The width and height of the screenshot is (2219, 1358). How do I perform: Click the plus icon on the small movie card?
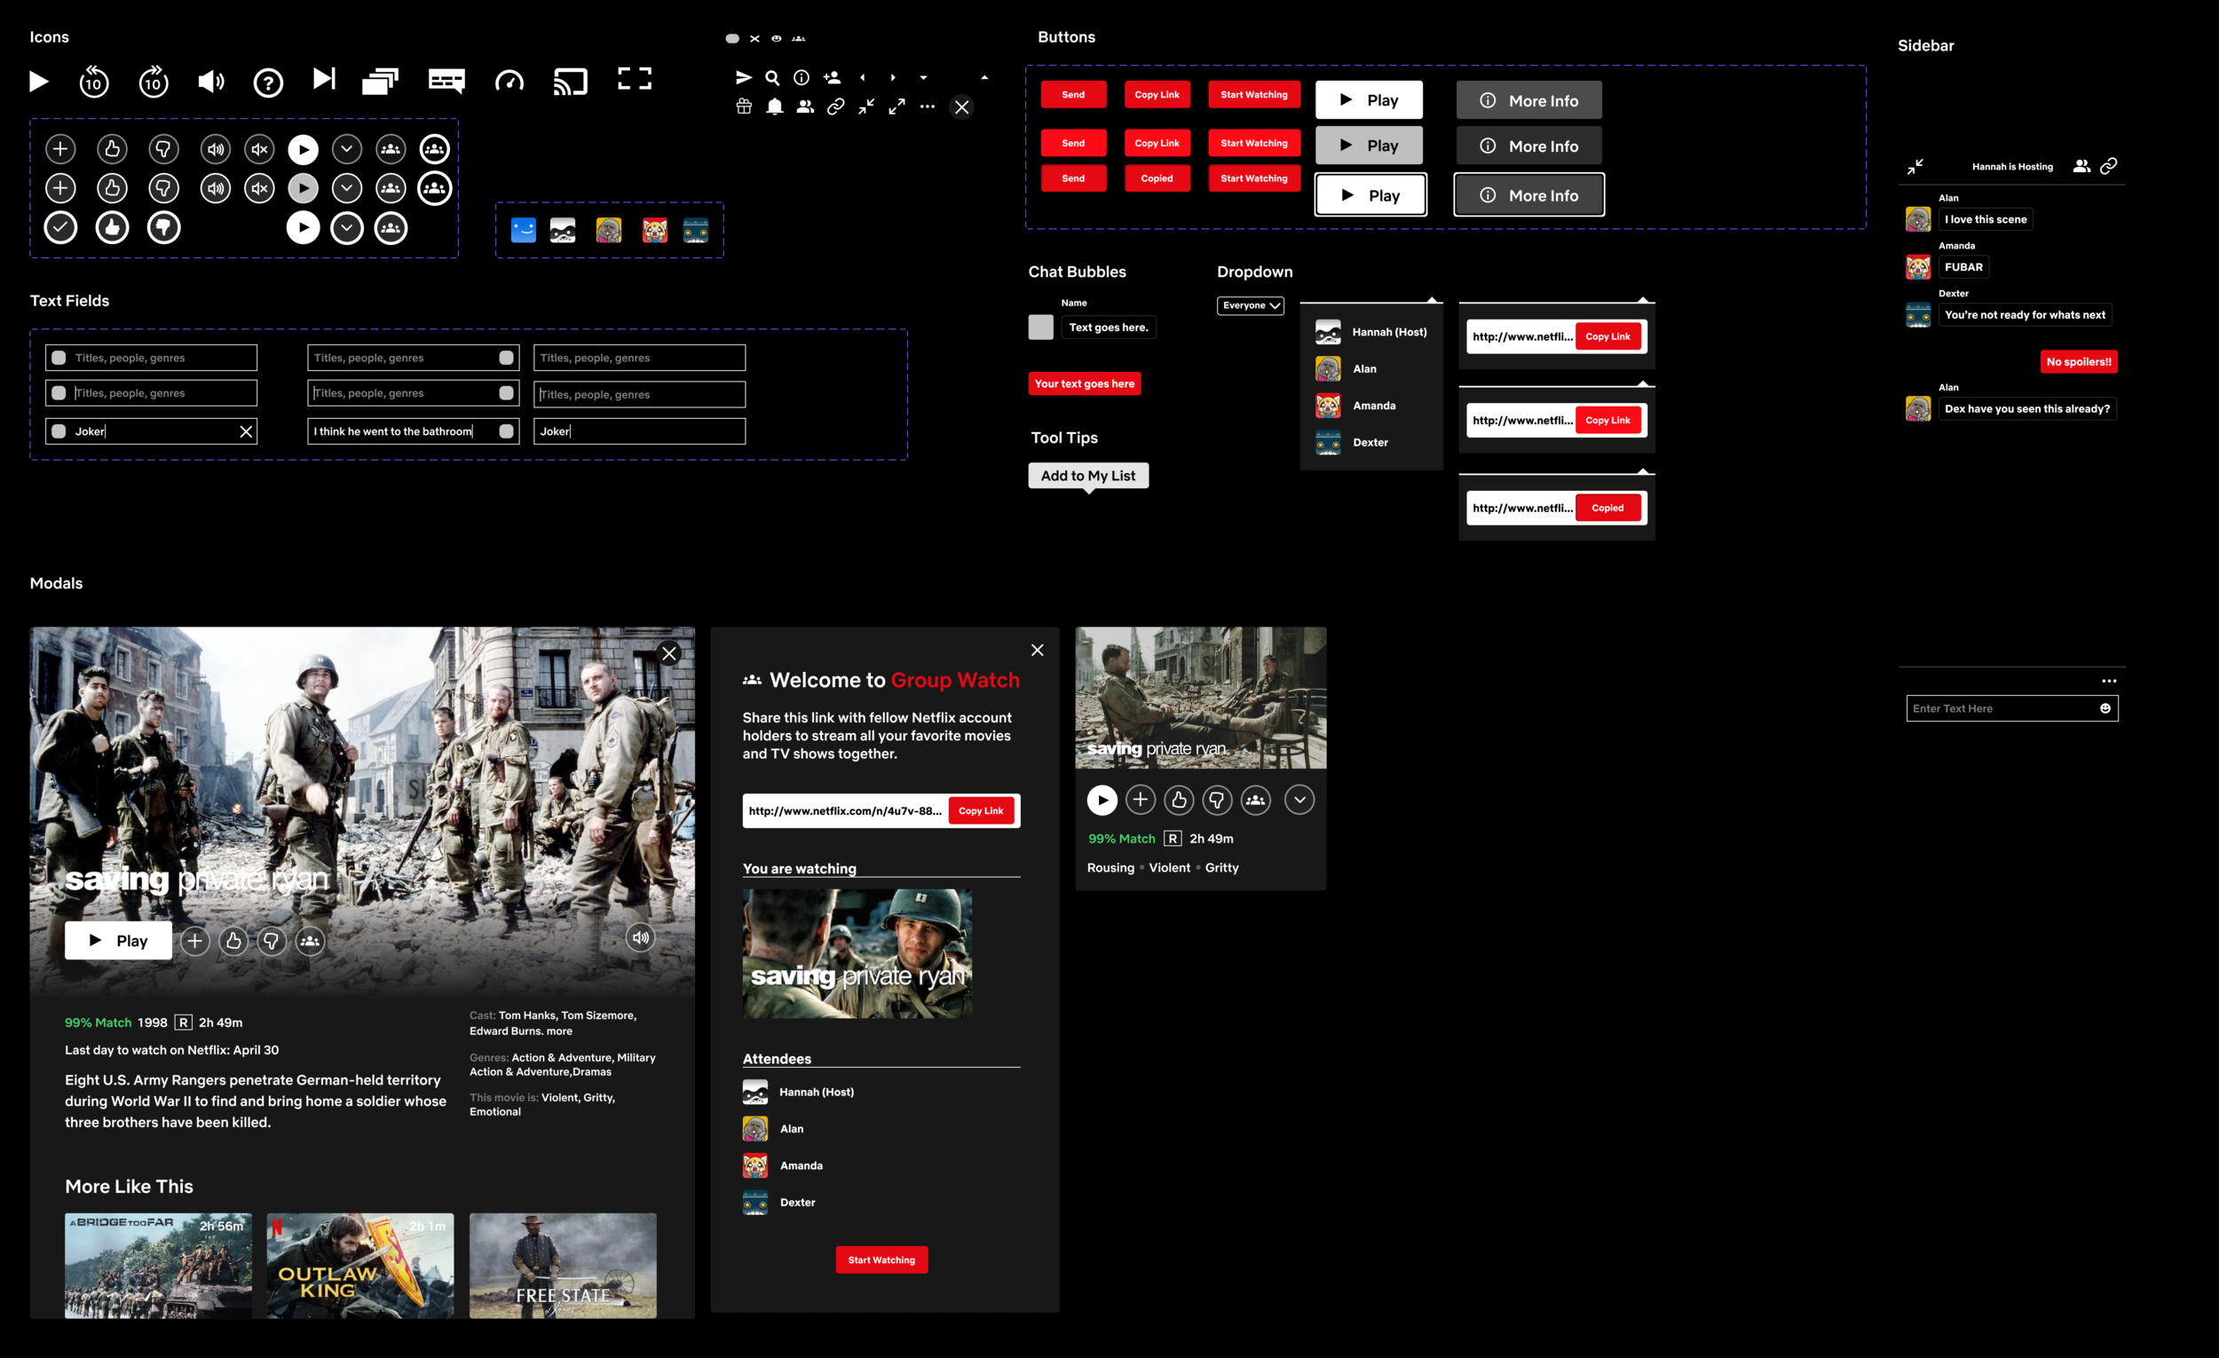pyautogui.click(x=1140, y=800)
